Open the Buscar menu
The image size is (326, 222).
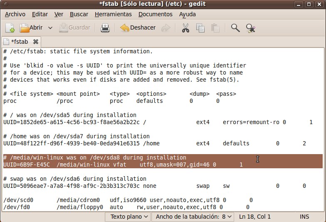click(79, 14)
